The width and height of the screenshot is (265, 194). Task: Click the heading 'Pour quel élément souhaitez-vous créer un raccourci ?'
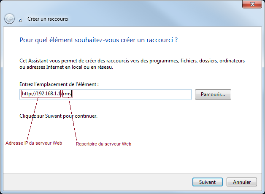coord(98,40)
